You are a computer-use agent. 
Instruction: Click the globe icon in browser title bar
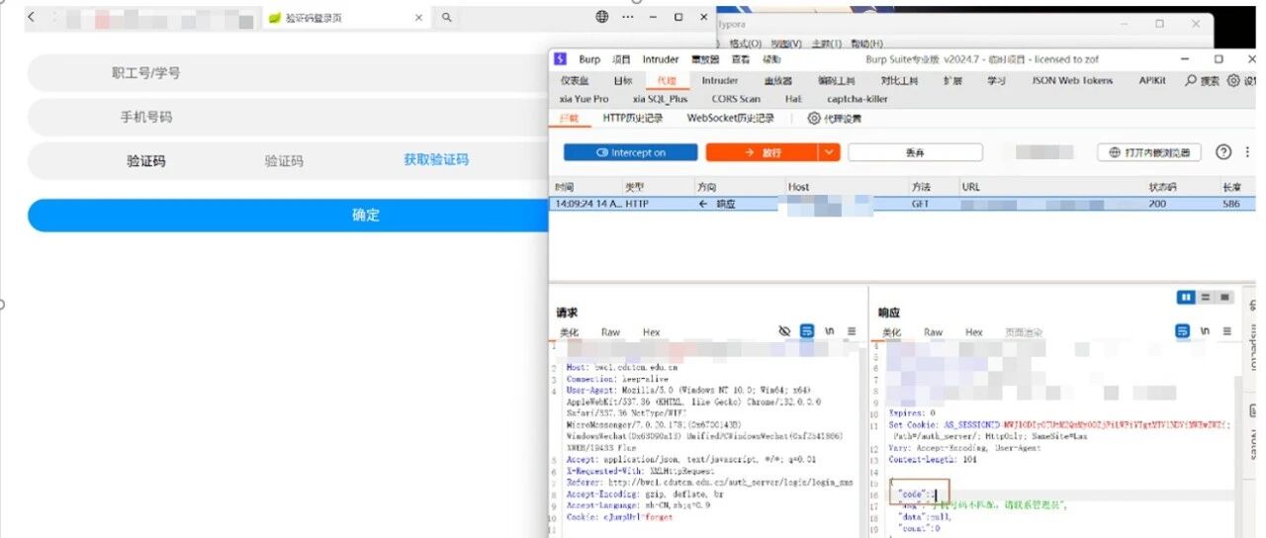pyautogui.click(x=602, y=17)
